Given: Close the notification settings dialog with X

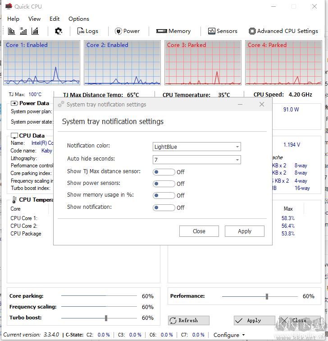Looking at the screenshot, I should click(262, 104).
